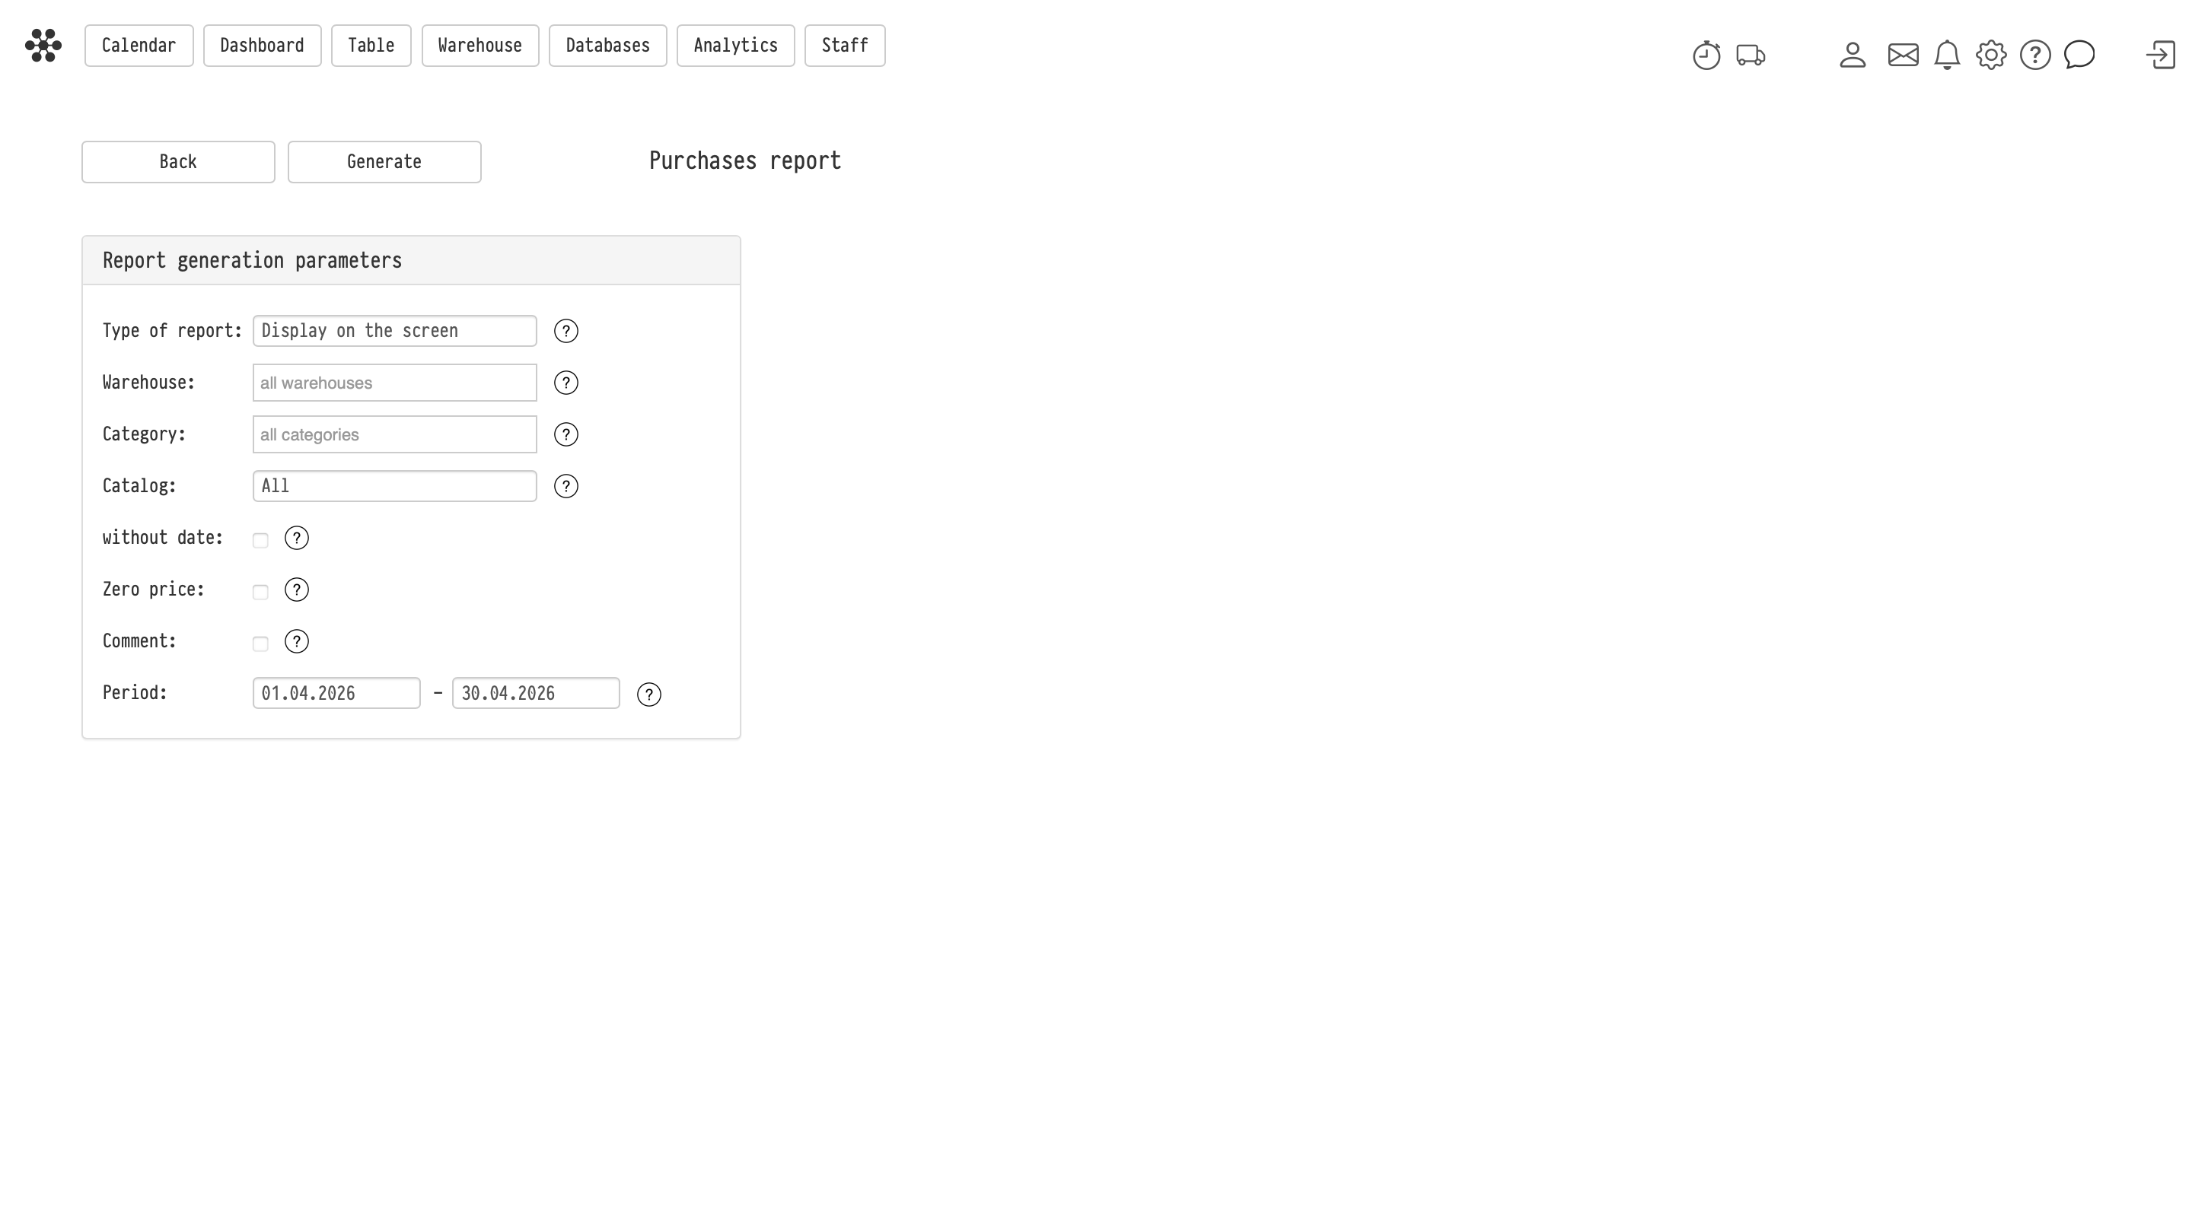This screenshot has width=2192, height=1211.
Task: Open settings gear icon
Action: click(1991, 56)
